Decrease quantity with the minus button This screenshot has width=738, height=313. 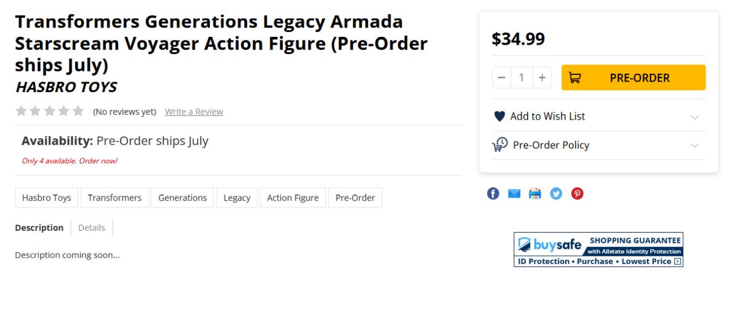(x=502, y=78)
